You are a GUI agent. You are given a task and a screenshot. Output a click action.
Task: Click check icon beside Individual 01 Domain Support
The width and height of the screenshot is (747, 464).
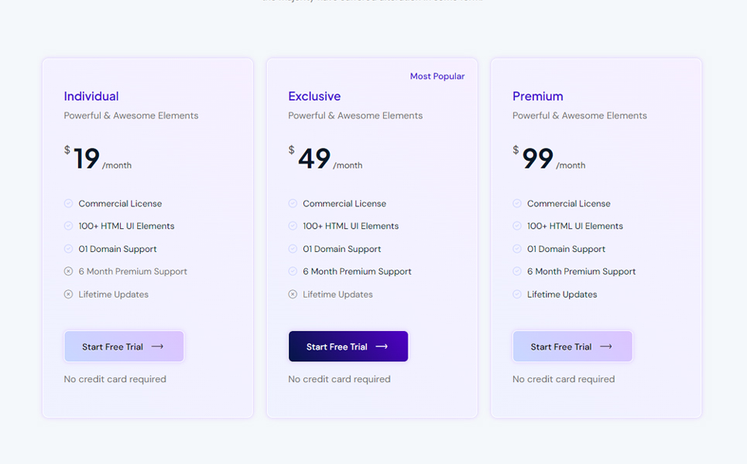click(68, 249)
